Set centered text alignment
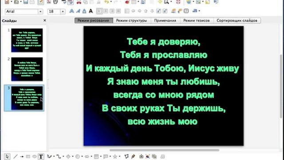 [x=106, y=11]
